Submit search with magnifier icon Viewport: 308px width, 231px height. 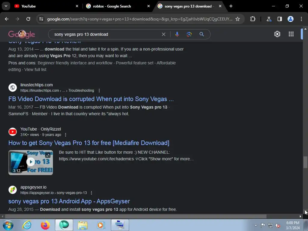(x=202, y=34)
